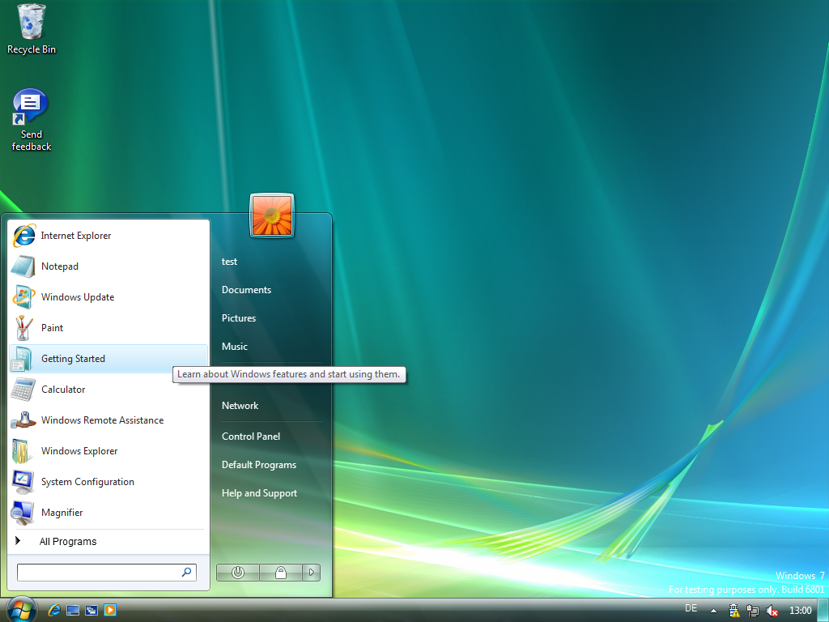Screen dimensions: 829x622
Task: Open the test user folder
Action: tap(229, 262)
